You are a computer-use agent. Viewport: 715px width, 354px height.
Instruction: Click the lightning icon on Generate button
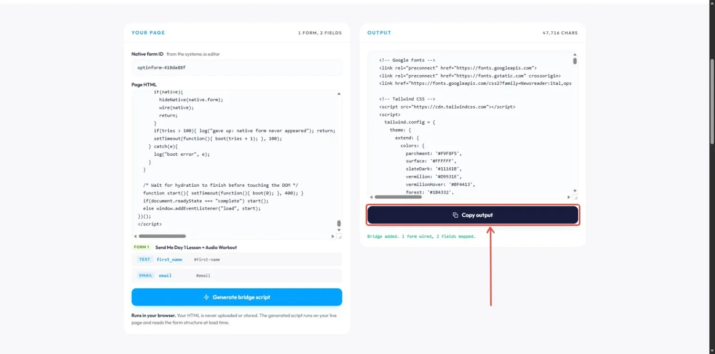click(206, 297)
